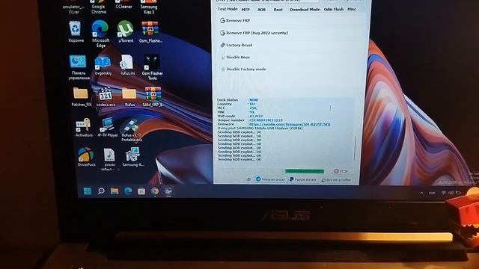Open File Explorer from the taskbar
The width and height of the screenshot is (479, 269).
(x=115, y=191)
